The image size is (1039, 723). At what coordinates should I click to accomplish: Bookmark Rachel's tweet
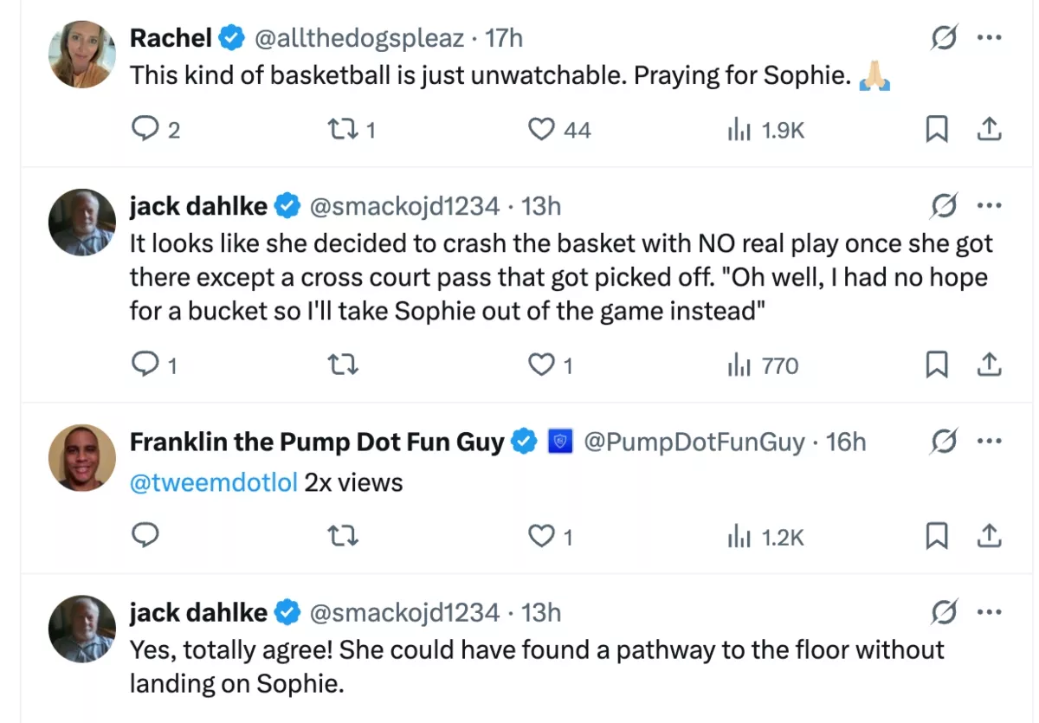pyautogui.click(x=936, y=129)
